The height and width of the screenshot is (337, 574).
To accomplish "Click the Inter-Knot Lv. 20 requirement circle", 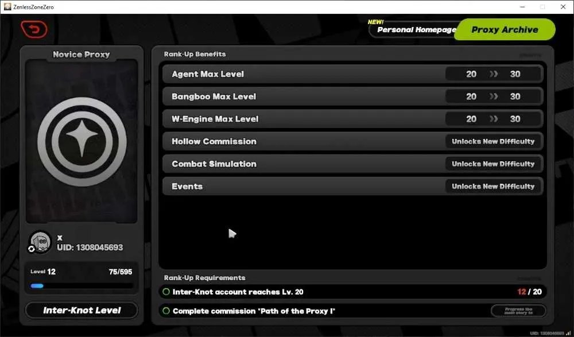I will [x=166, y=292].
